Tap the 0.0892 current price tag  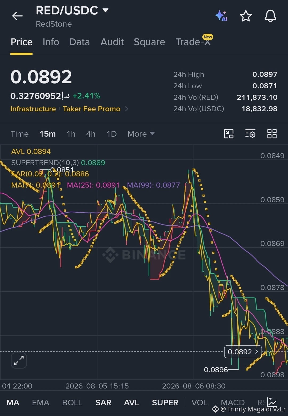243,352
